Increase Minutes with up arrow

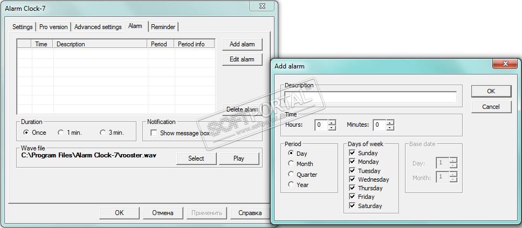coord(390,122)
